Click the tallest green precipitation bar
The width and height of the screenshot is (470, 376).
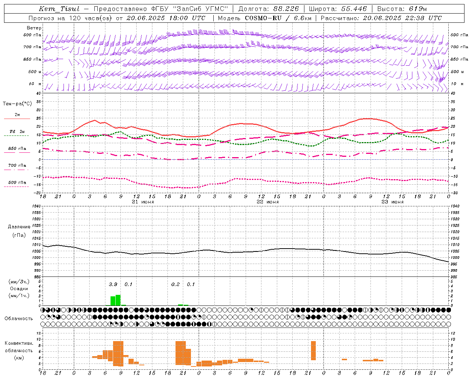[118, 300]
